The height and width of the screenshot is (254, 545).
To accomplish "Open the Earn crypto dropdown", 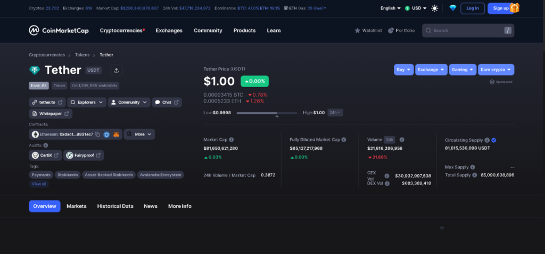I will point(496,70).
